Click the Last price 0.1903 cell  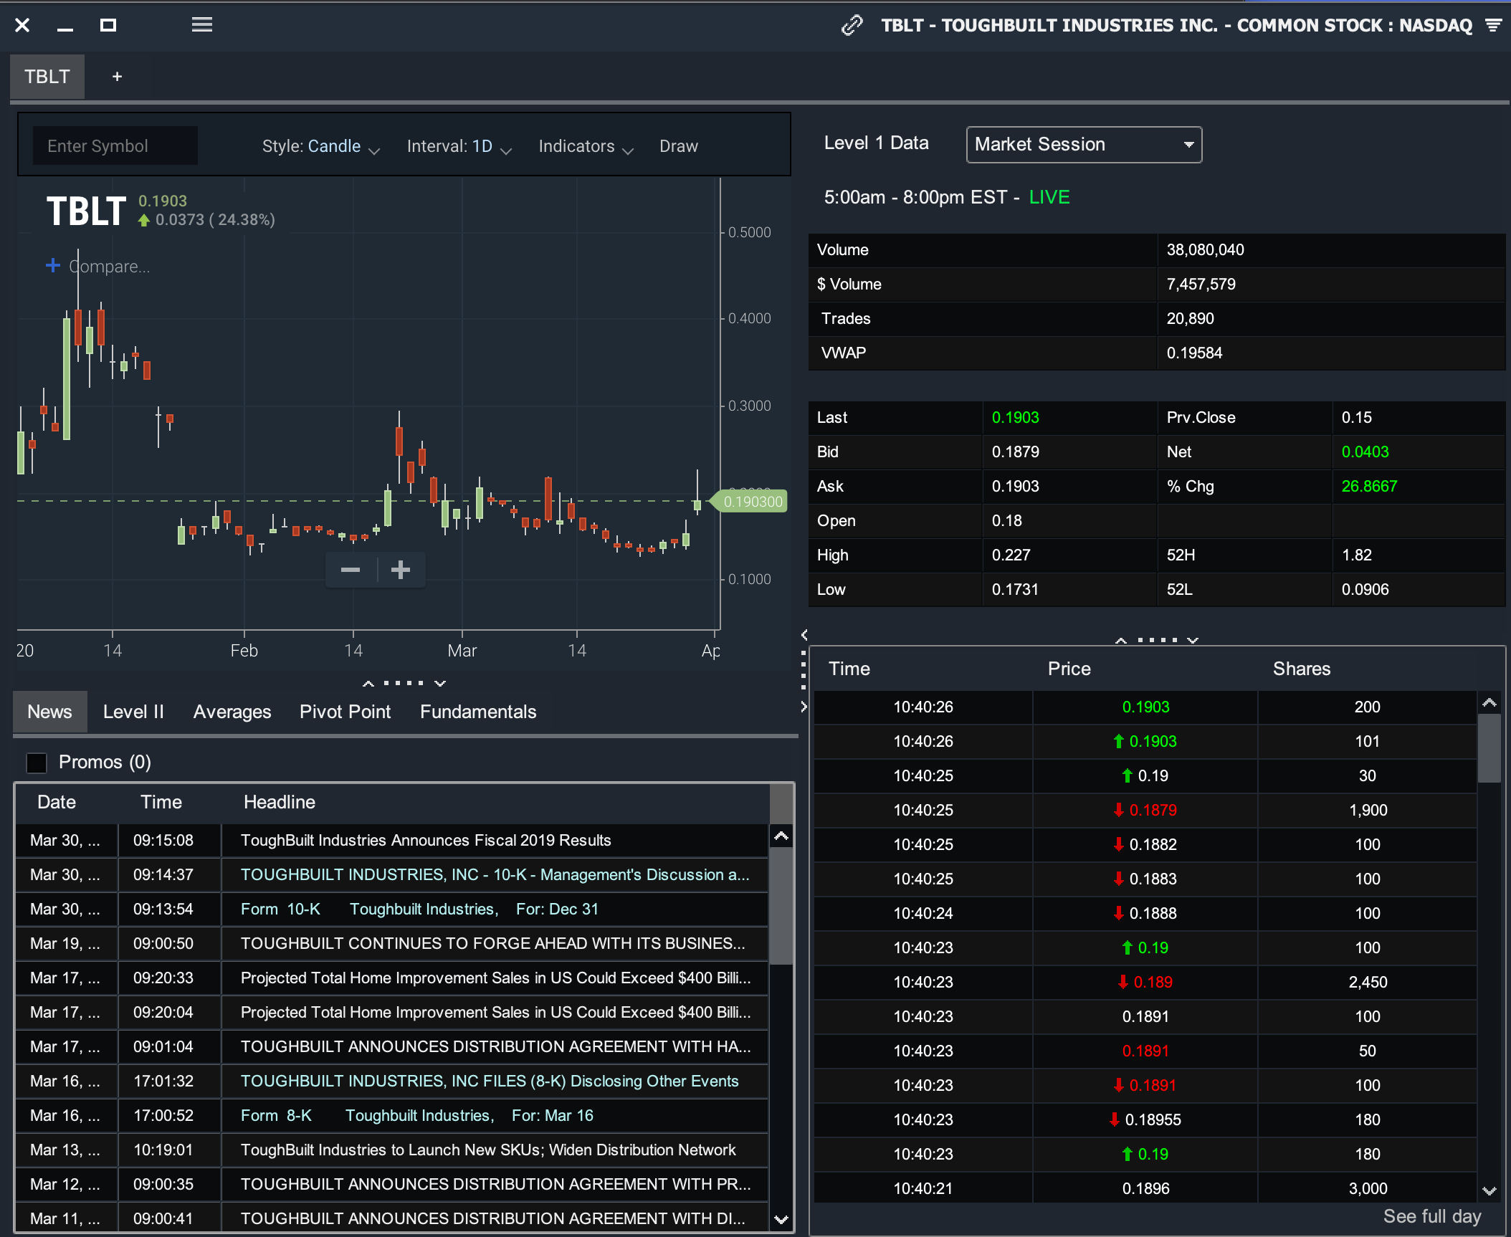[1015, 417]
